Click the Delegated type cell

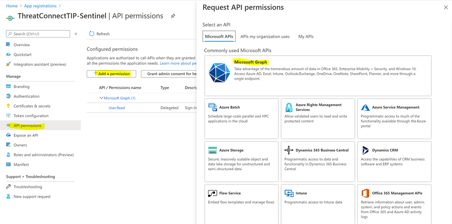pyautogui.click(x=170, y=108)
